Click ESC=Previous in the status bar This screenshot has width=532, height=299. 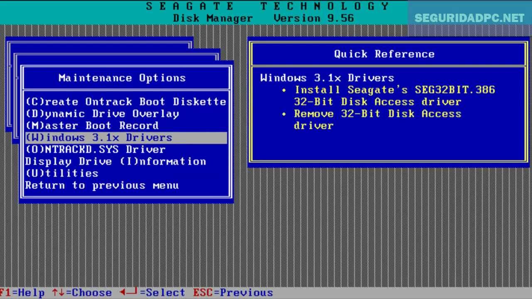(233, 293)
